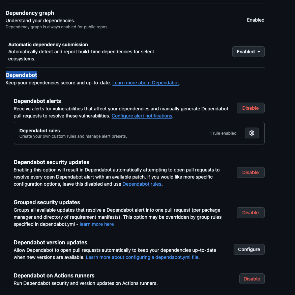Image resolution: width=295 pixels, height=295 pixels.
Task: Click the highlighted Dependabot section heading
Action: [x=21, y=75]
